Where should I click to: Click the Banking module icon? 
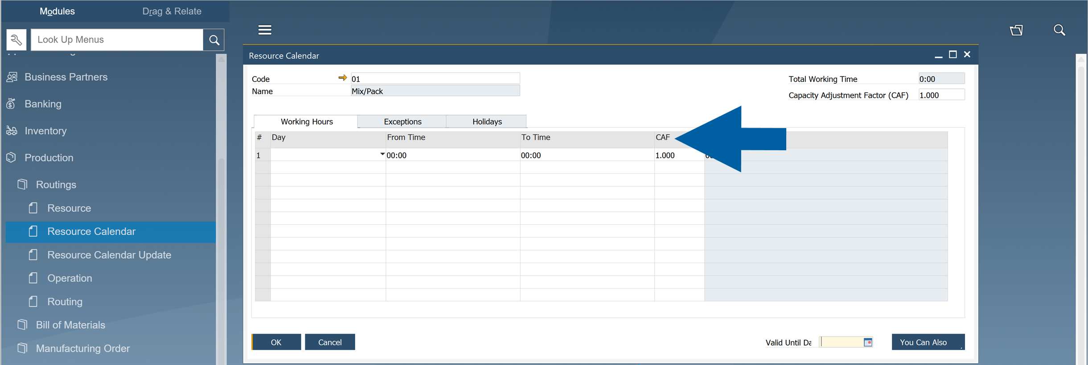(x=11, y=104)
